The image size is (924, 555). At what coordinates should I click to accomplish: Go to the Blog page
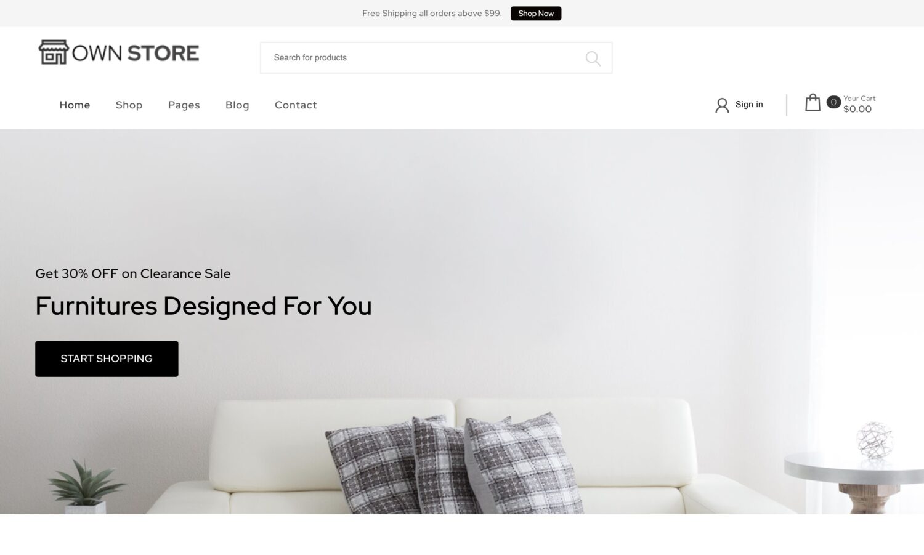(237, 105)
